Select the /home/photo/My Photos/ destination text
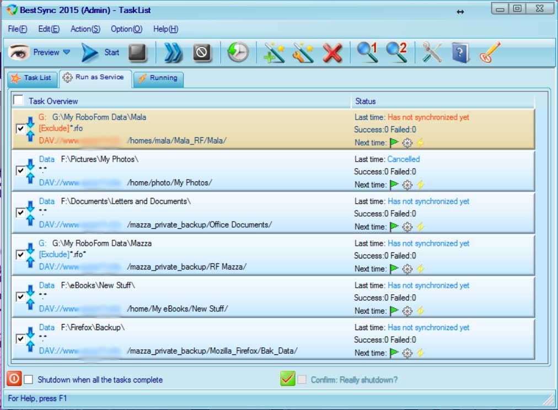558x410 pixels. 169,183
